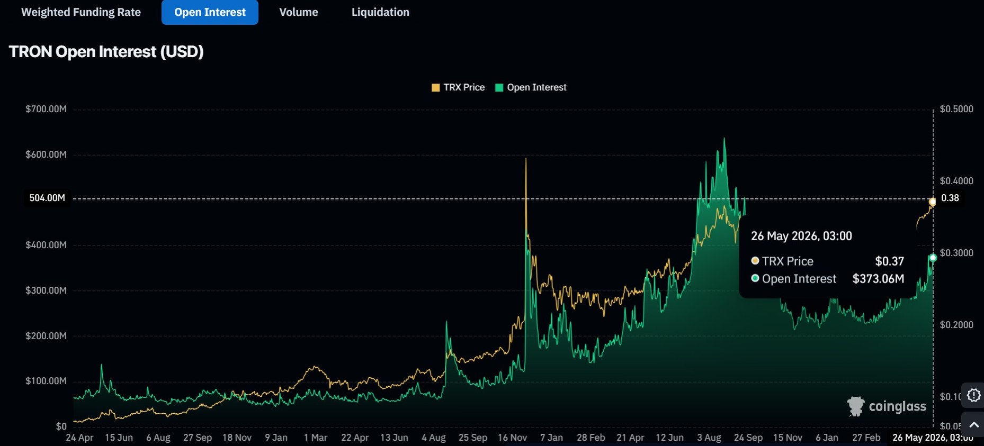
Task: Click the 7 Jan date label
Action: tap(551, 438)
